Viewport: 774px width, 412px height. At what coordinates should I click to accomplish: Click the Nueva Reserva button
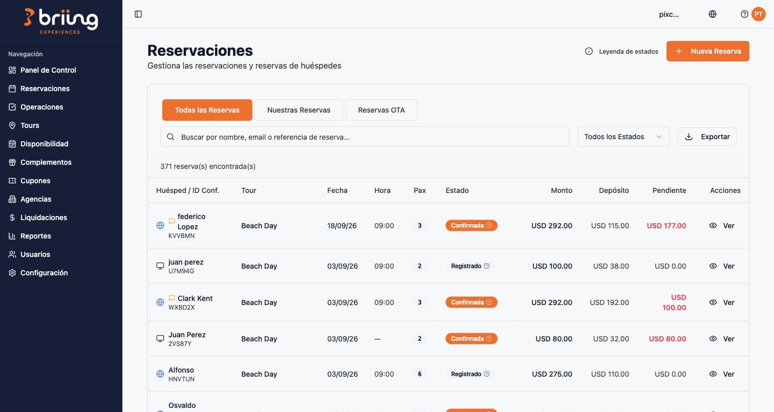(x=708, y=51)
